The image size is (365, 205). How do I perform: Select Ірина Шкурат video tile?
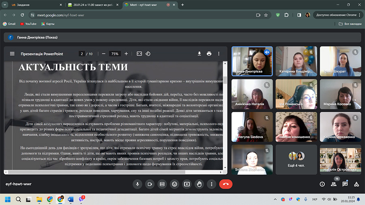point(341,61)
